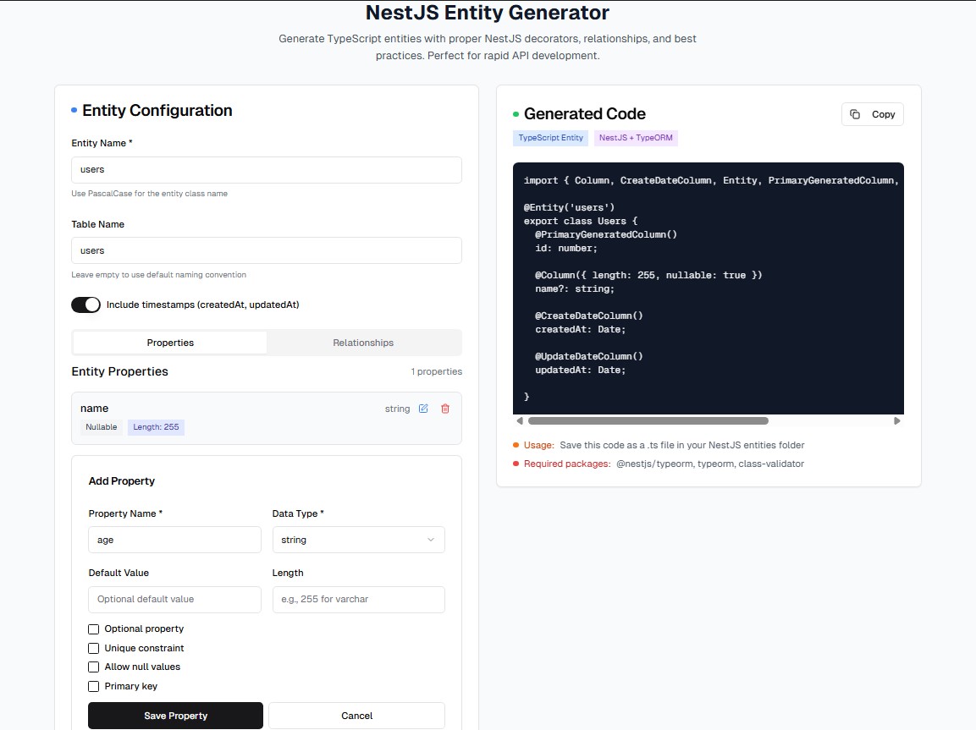Click the Generated Code heading
Image resolution: width=976 pixels, height=730 pixels.
[584, 114]
